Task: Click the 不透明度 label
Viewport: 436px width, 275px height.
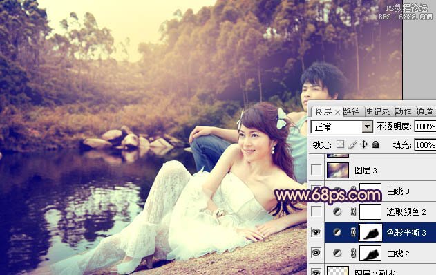Action: (x=394, y=126)
